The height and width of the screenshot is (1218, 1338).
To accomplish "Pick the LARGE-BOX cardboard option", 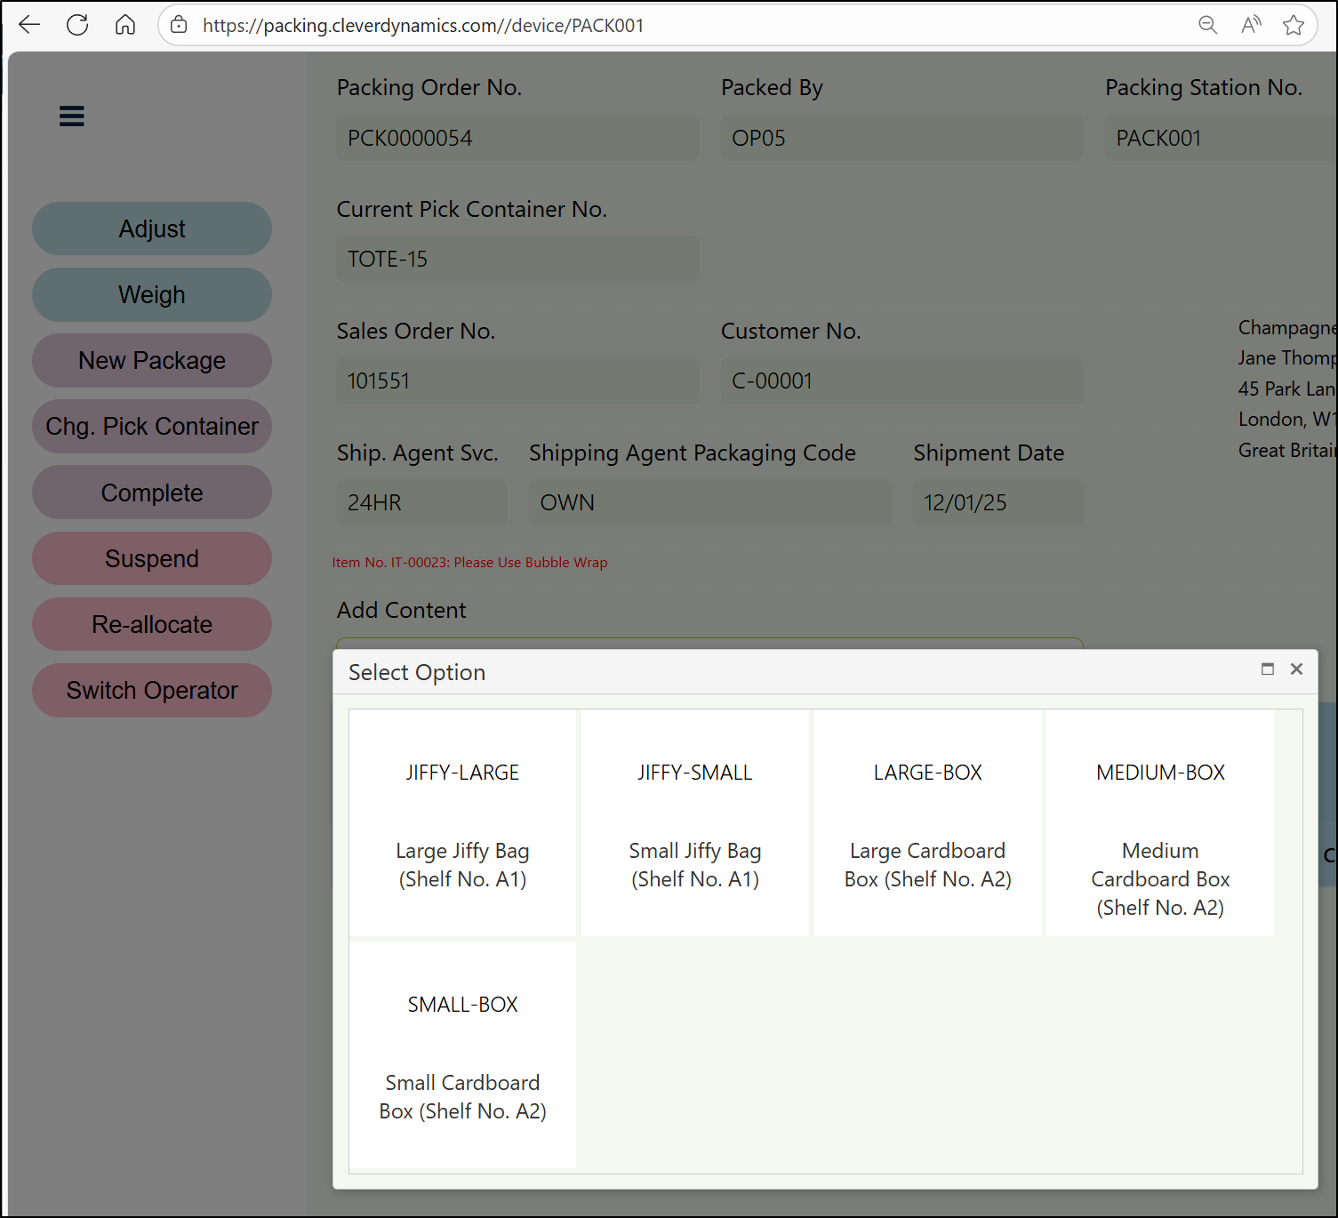I will click(927, 822).
